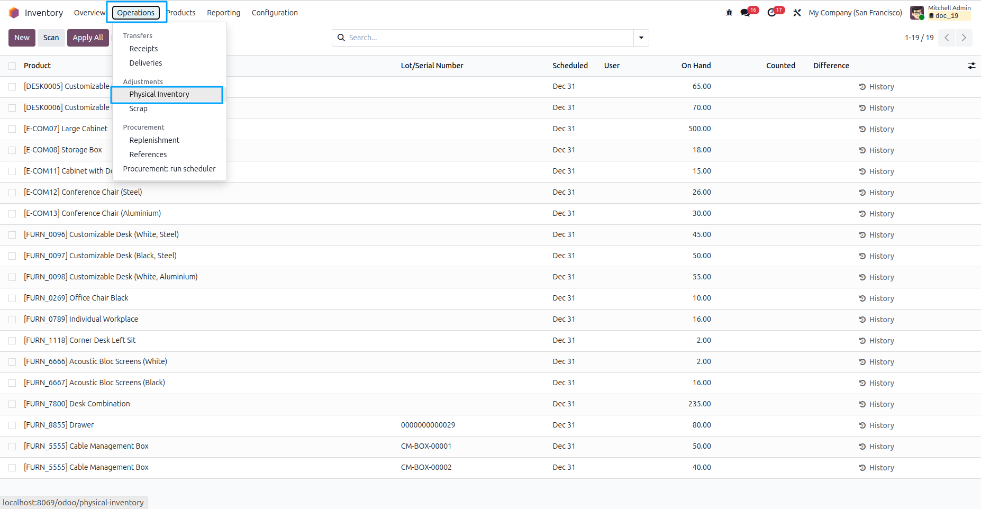Open History for Conference Chair (Steel)
The height and width of the screenshot is (509, 981).
click(x=876, y=193)
